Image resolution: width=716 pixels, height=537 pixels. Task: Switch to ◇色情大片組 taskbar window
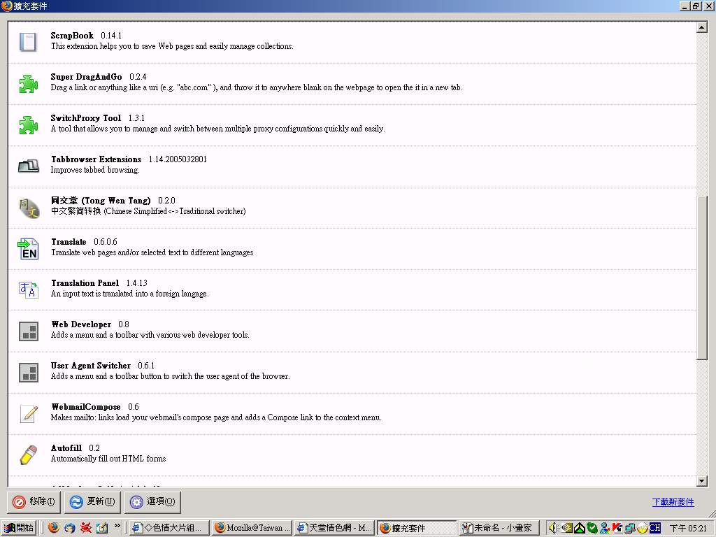coord(169,528)
